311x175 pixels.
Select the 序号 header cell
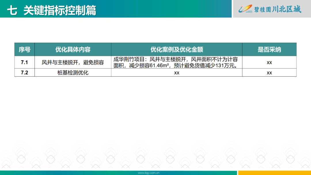[x=25, y=49]
